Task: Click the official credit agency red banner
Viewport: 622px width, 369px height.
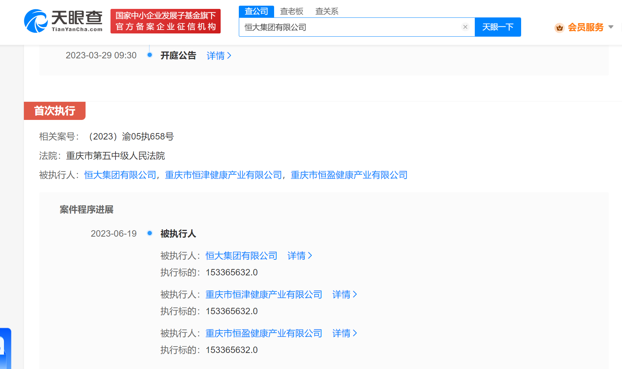Action: 165,21
